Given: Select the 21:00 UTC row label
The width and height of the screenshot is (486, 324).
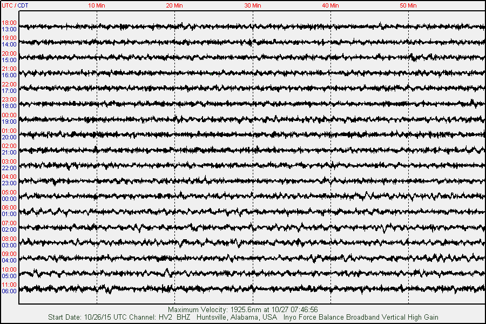Looking at the screenshot, I should click(x=9, y=69).
